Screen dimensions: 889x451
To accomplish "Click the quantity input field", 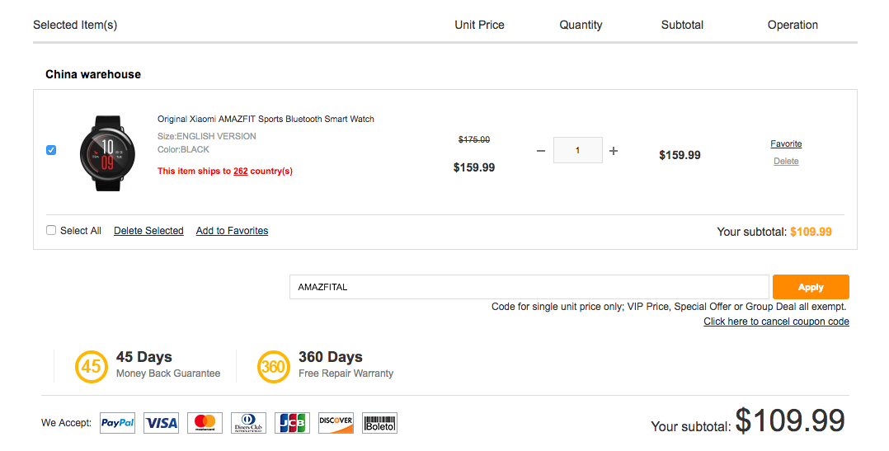I will 577,151.
